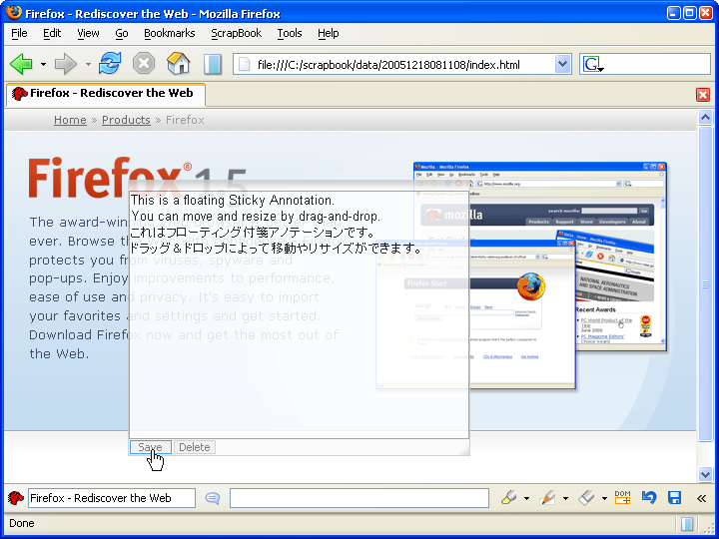Click the ScrapBook Undo icon

[x=648, y=498]
